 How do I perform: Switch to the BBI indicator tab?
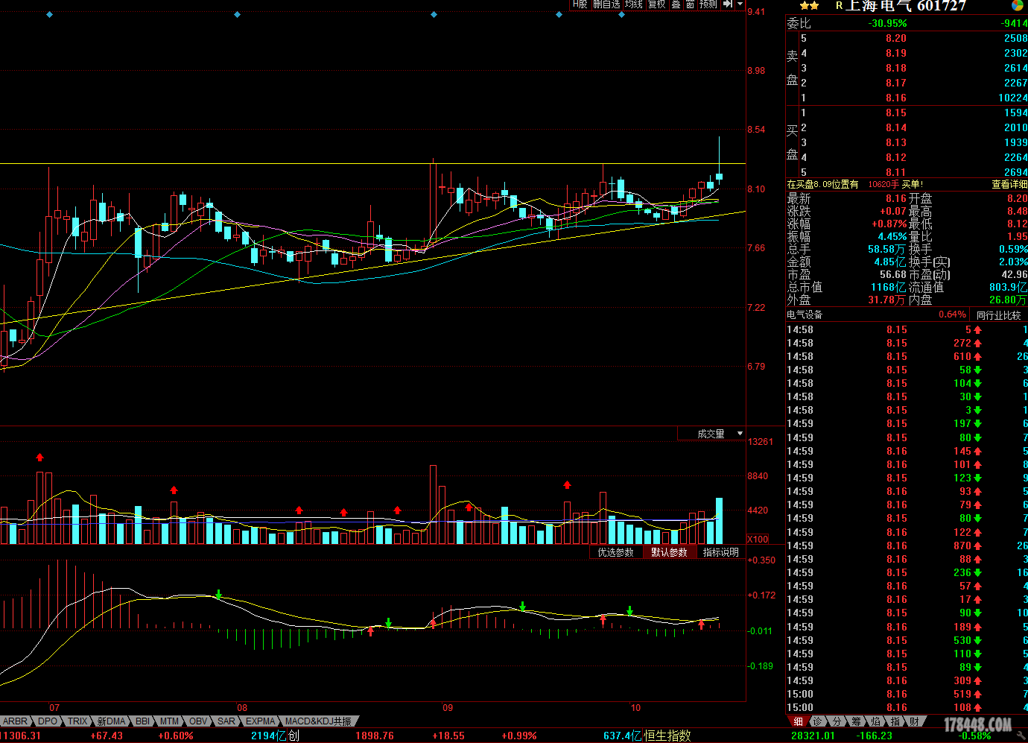coord(142,721)
